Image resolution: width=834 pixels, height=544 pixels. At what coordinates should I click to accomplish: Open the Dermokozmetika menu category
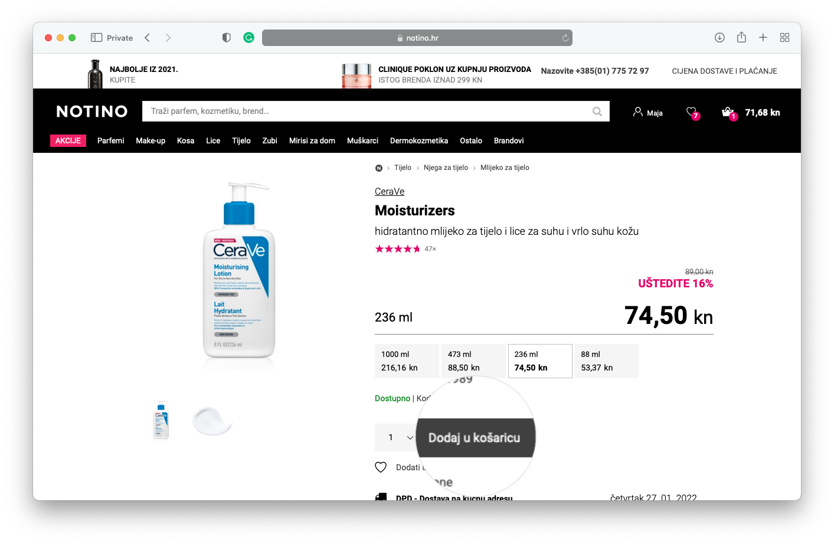418,141
